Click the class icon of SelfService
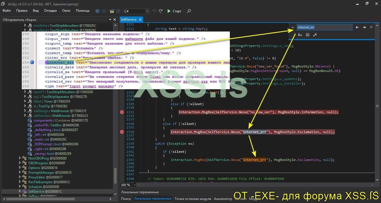This screenshot has height=203, width=381. (25, 192)
